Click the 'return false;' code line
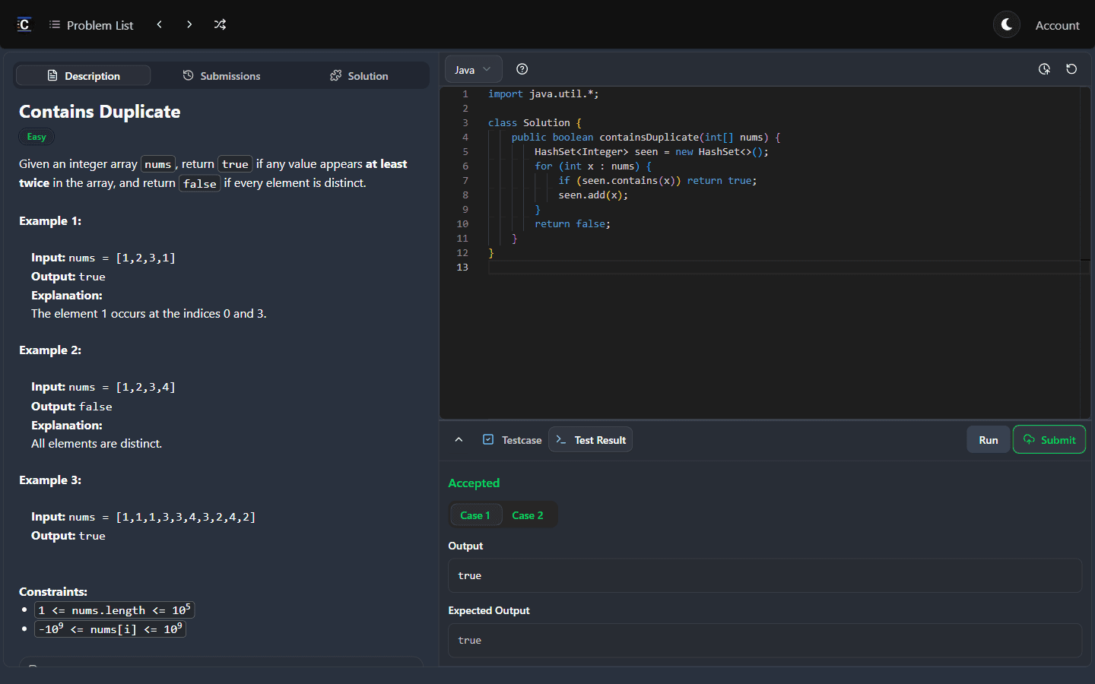Viewport: 1095px width, 684px height. coord(572,224)
